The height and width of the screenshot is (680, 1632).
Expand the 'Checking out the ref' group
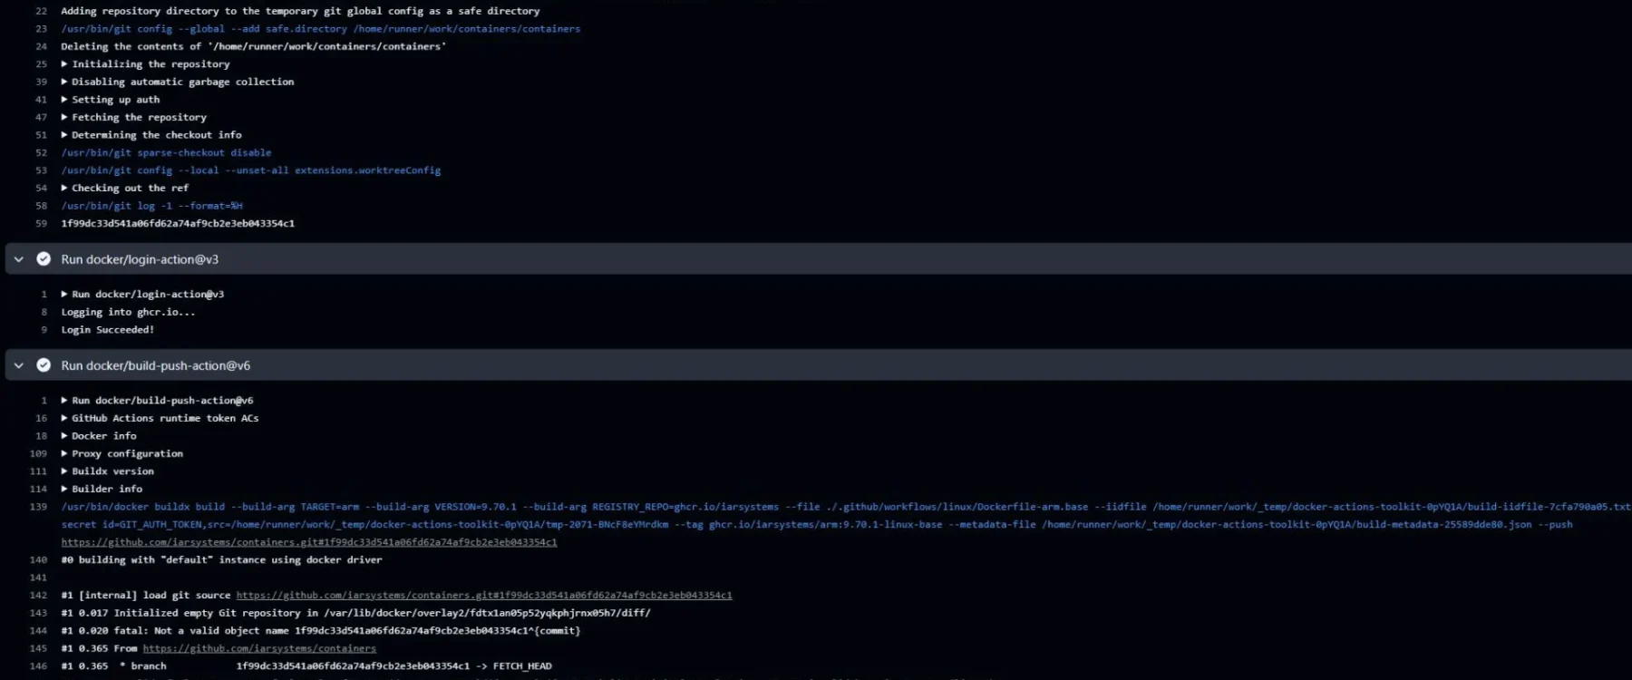click(x=64, y=188)
